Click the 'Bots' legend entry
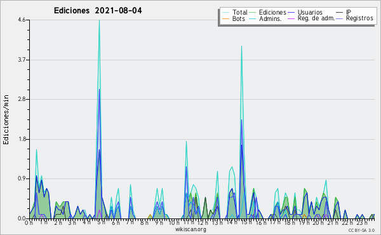The width and height of the screenshot is (381, 235). click(238, 18)
